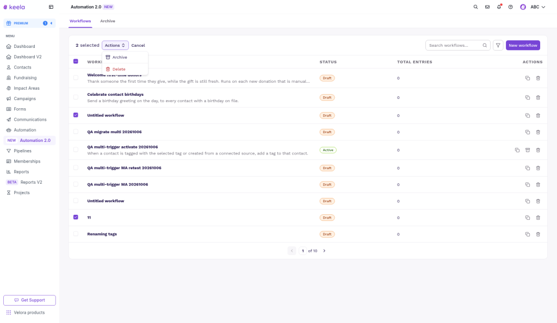Select QA multi-trigger MA 20261006 checkbox

click(x=76, y=184)
